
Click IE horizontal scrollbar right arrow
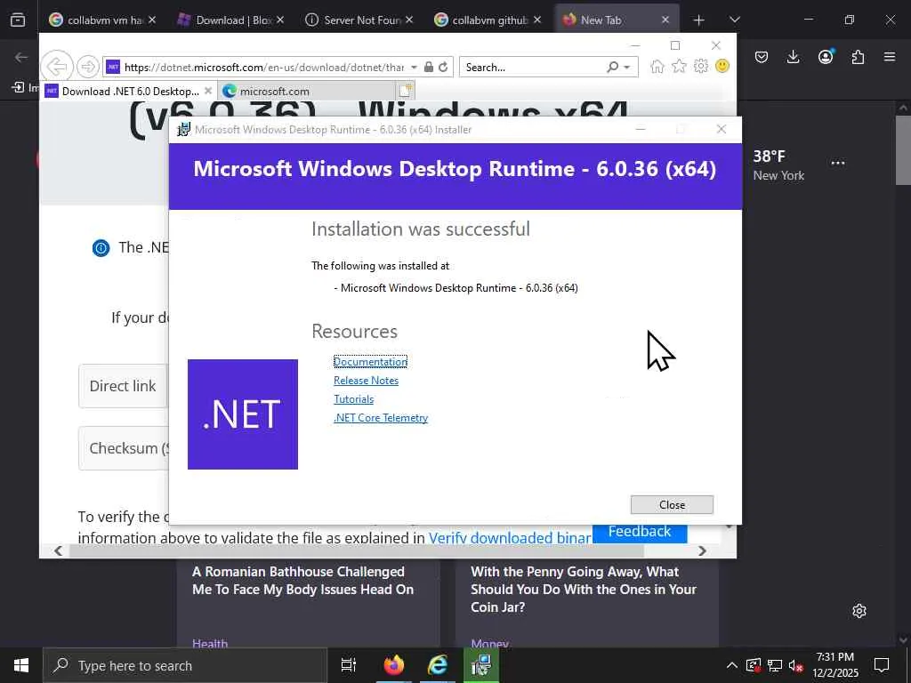coord(702,550)
